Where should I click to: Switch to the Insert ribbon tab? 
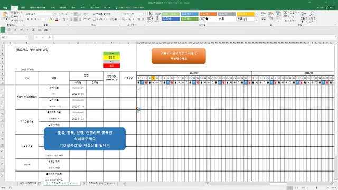click(x=23, y=8)
